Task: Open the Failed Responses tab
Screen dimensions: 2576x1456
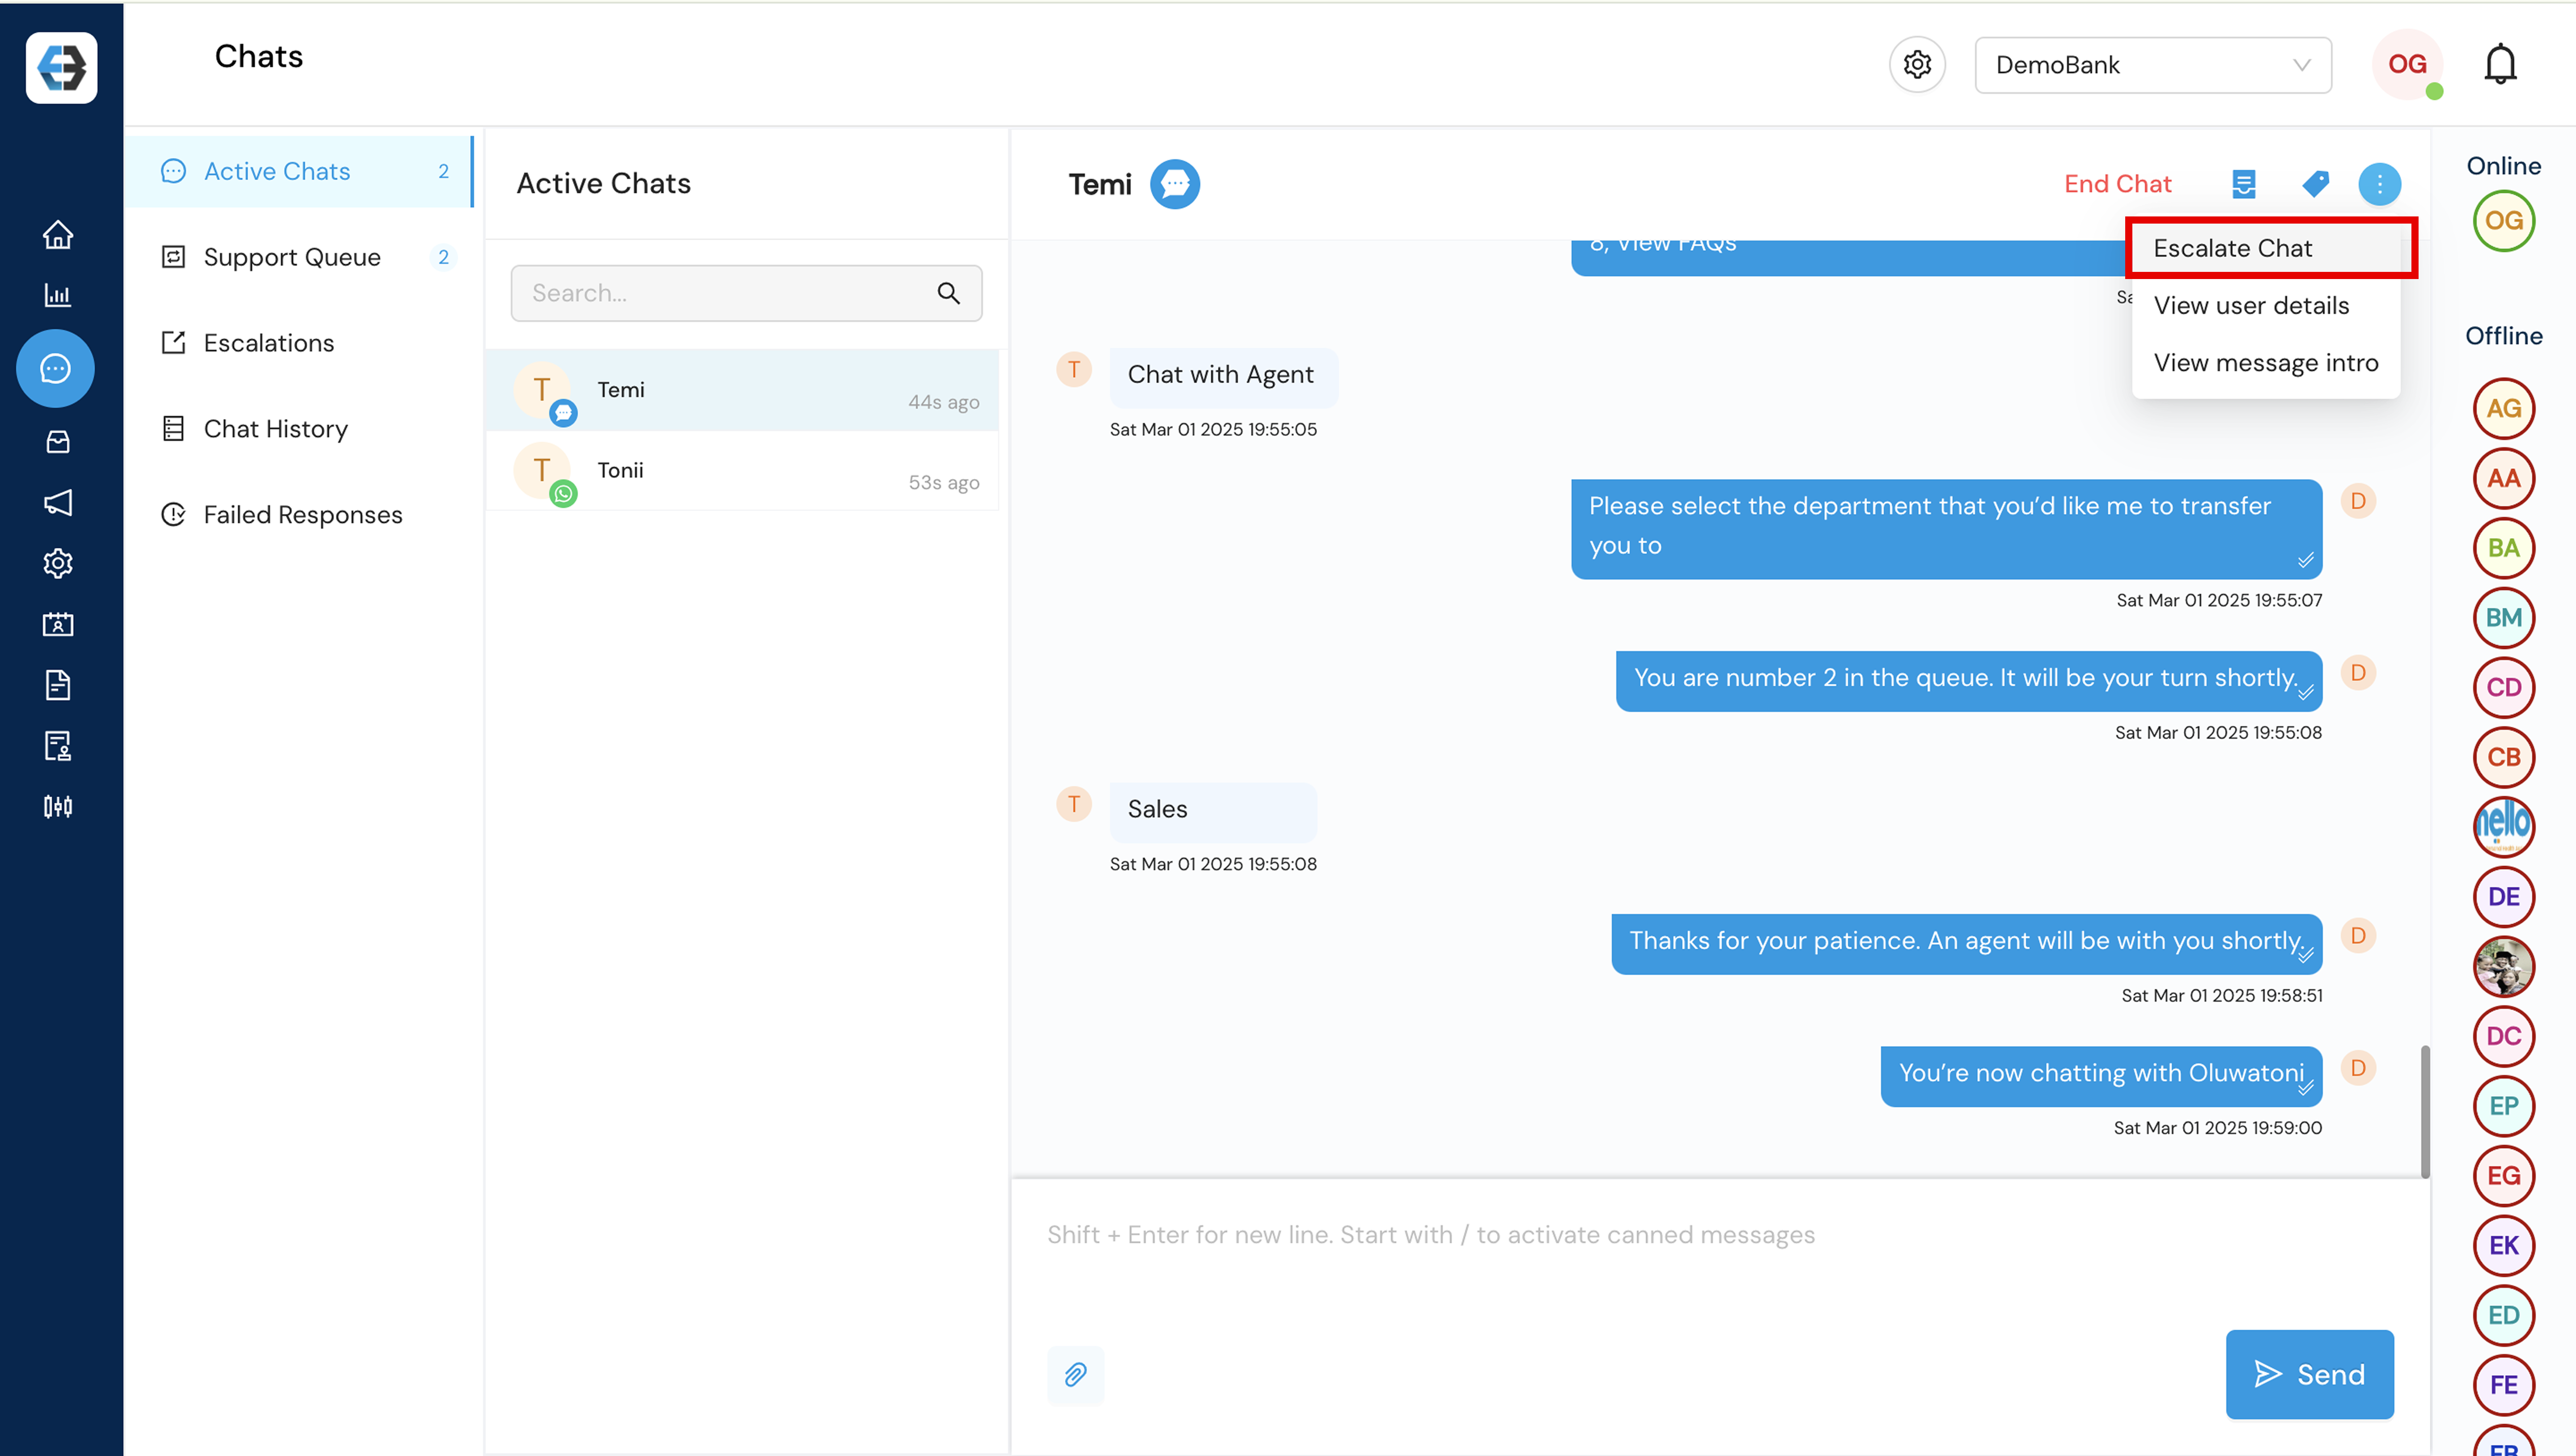Action: click(299, 515)
